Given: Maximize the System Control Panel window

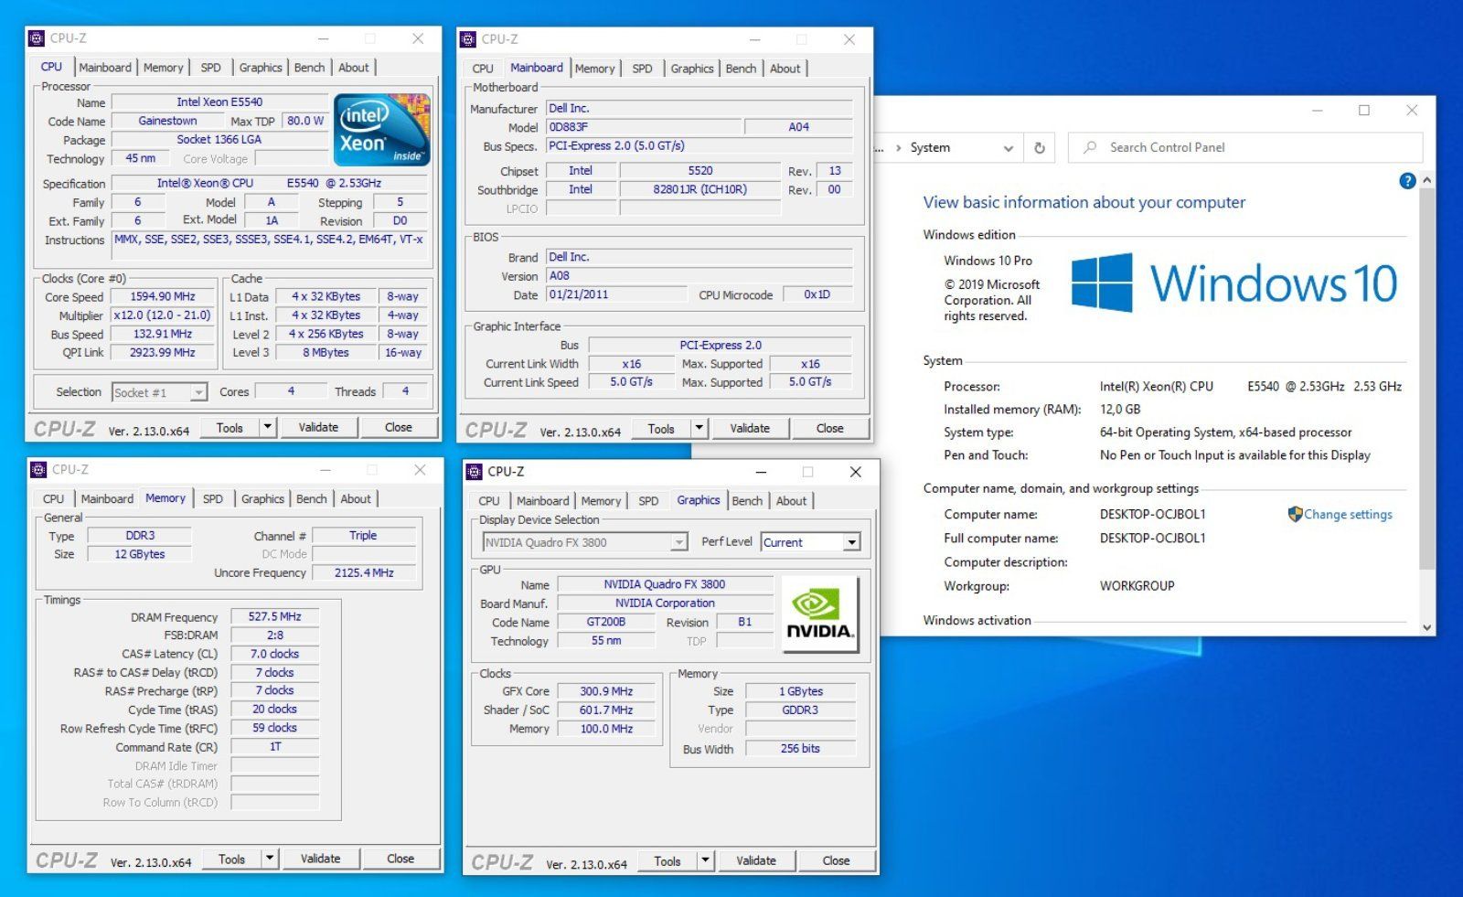Looking at the screenshot, I should 1364,110.
